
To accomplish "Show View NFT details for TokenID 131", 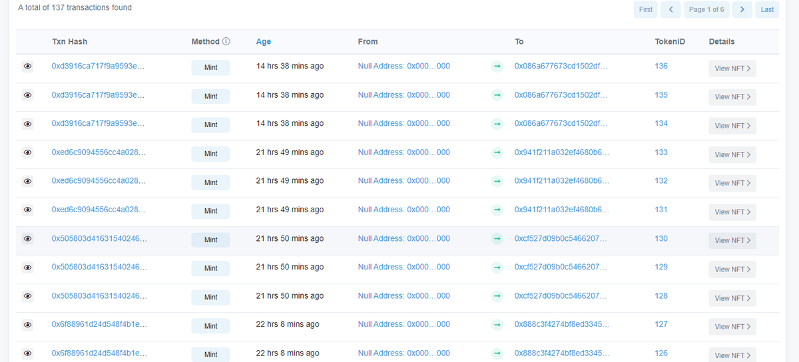I will point(732,212).
